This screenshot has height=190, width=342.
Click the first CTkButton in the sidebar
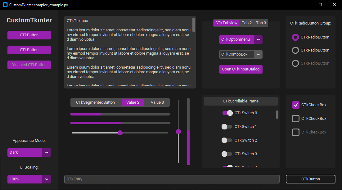click(29, 35)
